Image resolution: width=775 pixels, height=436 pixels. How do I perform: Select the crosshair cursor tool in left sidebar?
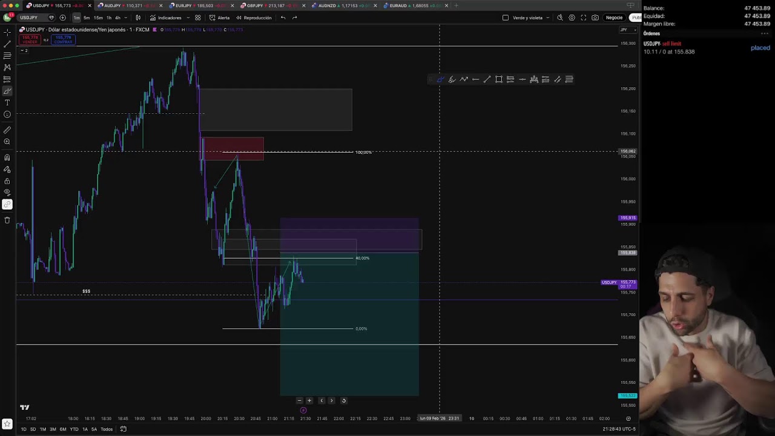coord(7,32)
